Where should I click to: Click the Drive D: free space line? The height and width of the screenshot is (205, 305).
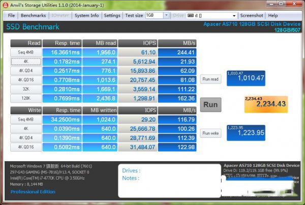point(256,170)
